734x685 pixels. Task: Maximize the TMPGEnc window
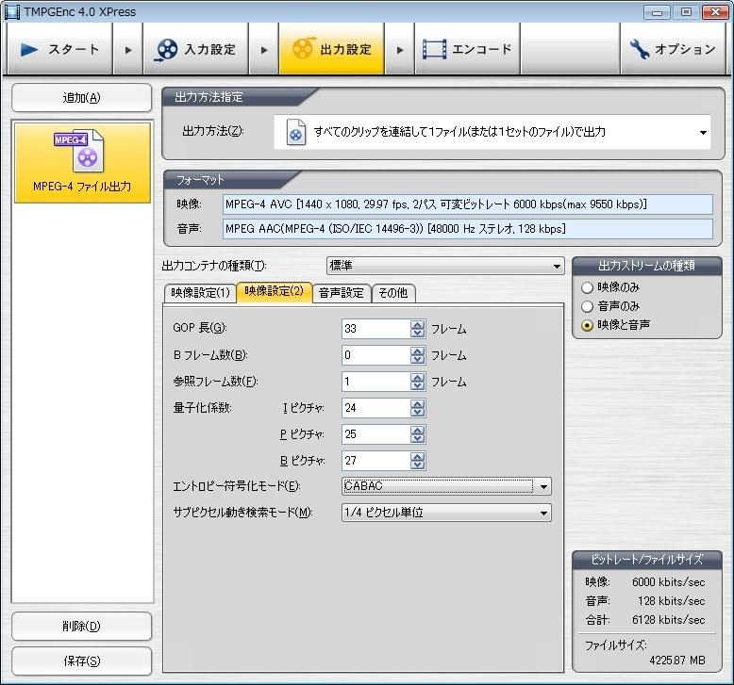[686, 12]
